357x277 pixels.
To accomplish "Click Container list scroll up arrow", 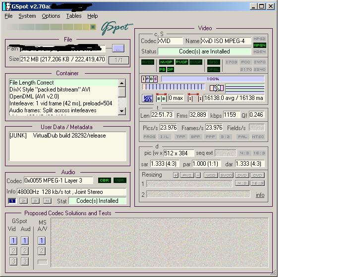I will [122, 83].
